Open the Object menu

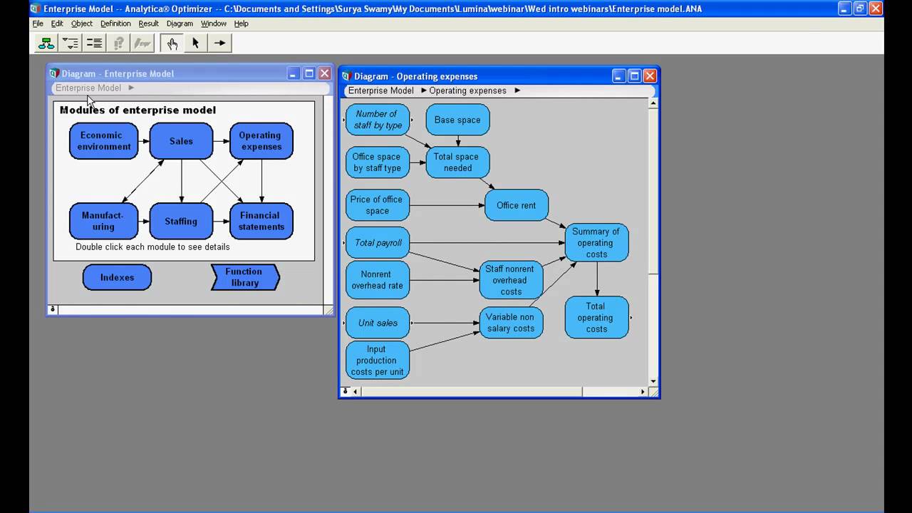[x=82, y=24]
